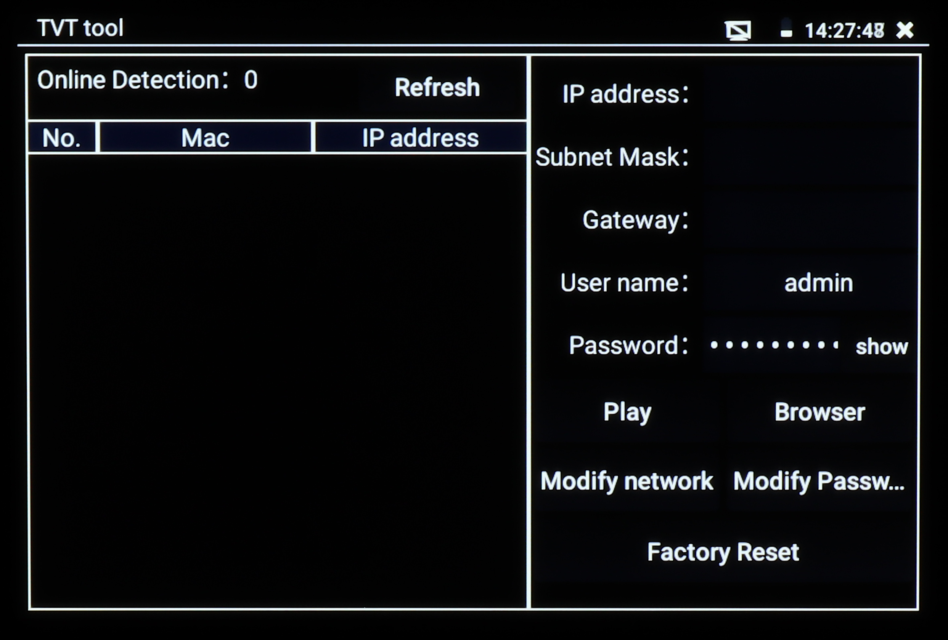Click the Gateway input field
Screen dimensions: 948x640
point(810,220)
